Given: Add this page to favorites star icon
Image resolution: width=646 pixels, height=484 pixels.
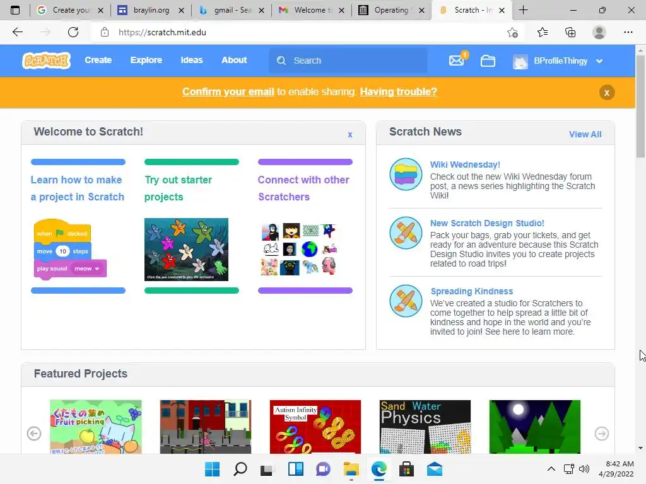Looking at the screenshot, I should click(x=512, y=33).
